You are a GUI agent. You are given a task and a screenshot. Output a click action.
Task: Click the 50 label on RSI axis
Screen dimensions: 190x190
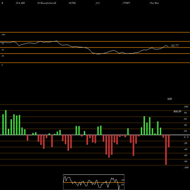tap(3, 50)
